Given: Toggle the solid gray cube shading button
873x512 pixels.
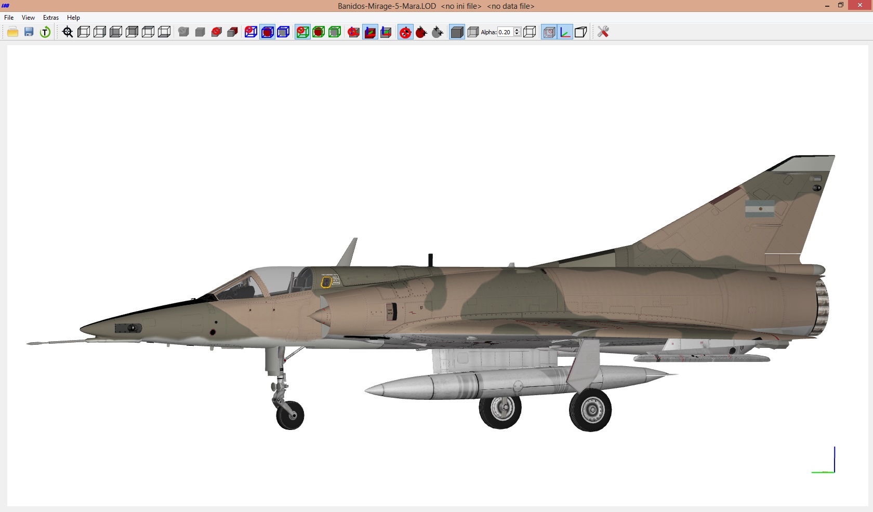Looking at the screenshot, I should coord(457,32).
